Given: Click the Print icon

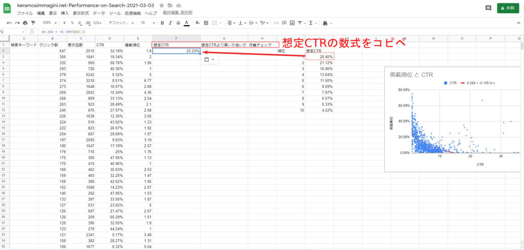Looking at the screenshot, I should point(25,23).
